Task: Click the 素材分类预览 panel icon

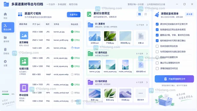Action: 89,14
